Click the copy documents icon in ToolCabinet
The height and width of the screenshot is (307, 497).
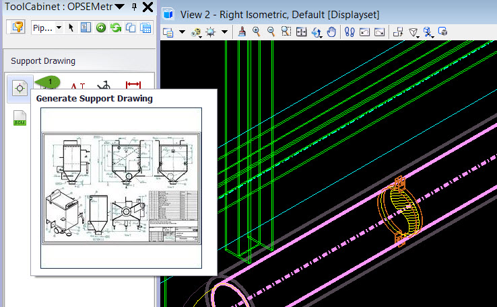[x=130, y=28]
